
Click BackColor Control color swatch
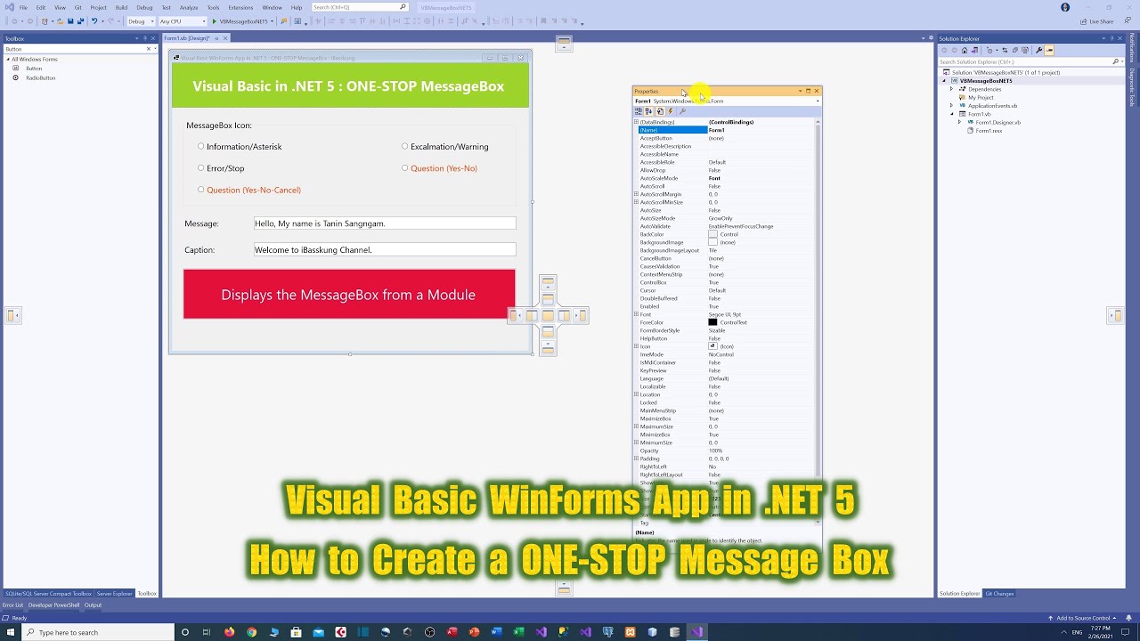712,234
